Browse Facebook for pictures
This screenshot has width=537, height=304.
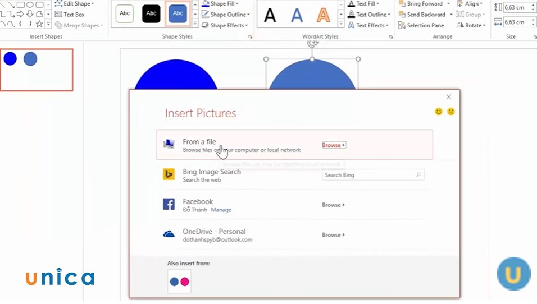(333, 205)
